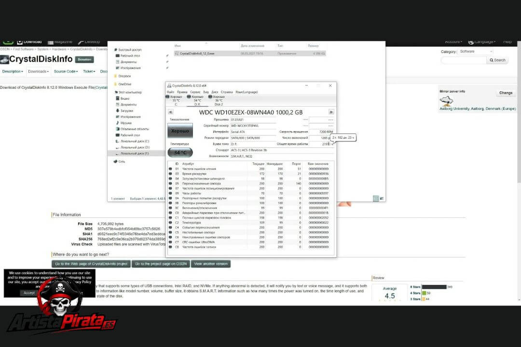Select CrystalDiskInfo8_12_0 file in Explorer
This screenshot has width=521, height=347.
250,53
